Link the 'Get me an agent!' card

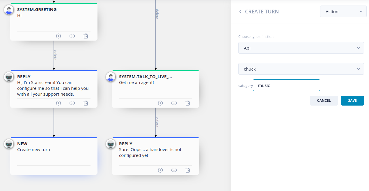click(x=174, y=103)
